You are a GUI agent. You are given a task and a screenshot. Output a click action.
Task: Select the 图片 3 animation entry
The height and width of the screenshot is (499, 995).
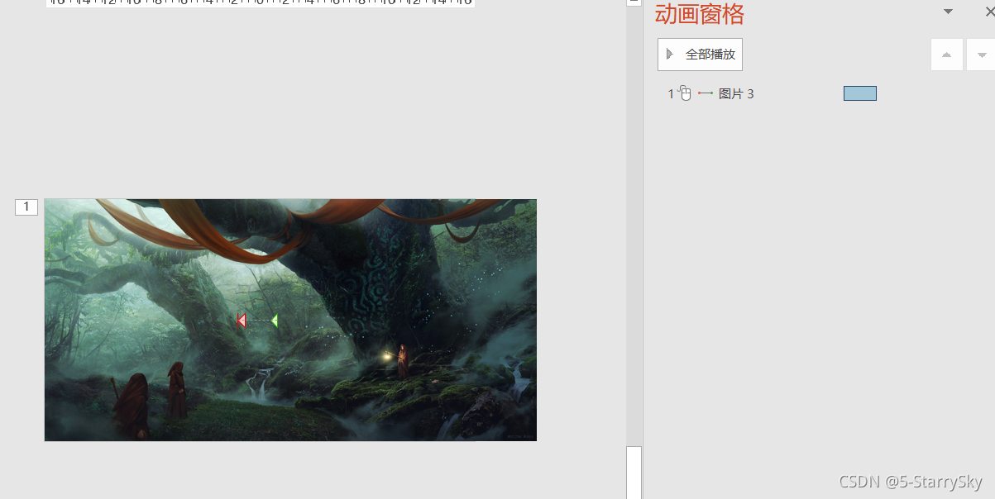tap(772, 93)
